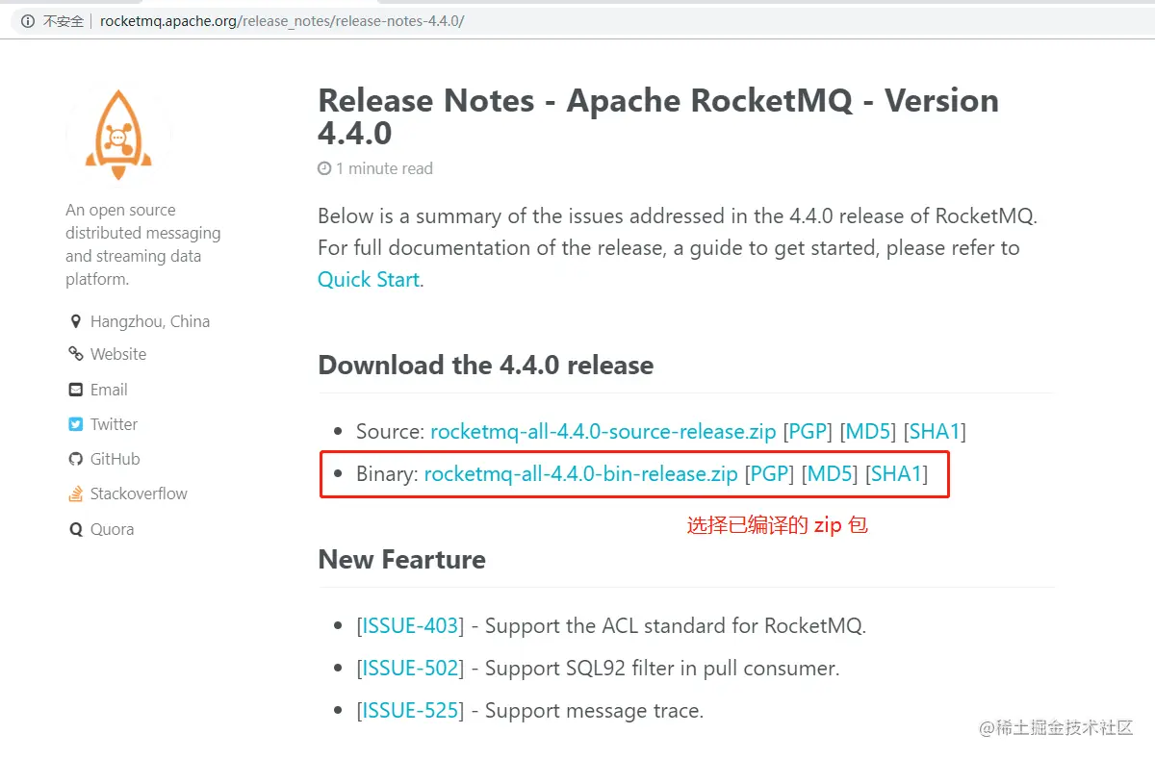
Task: Click the RocketMQ rocket logo
Action: pyautogui.click(x=118, y=132)
